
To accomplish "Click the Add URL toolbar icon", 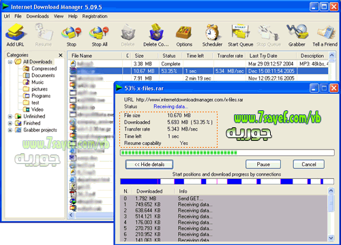I will click(15, 35).
